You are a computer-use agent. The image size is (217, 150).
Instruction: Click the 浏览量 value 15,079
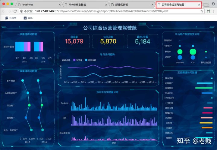[74, 41]
